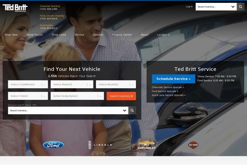Open the Select Model(s) dropdown
The height and width of the screenshot is (165, 247).
click(x=116, y=84)
